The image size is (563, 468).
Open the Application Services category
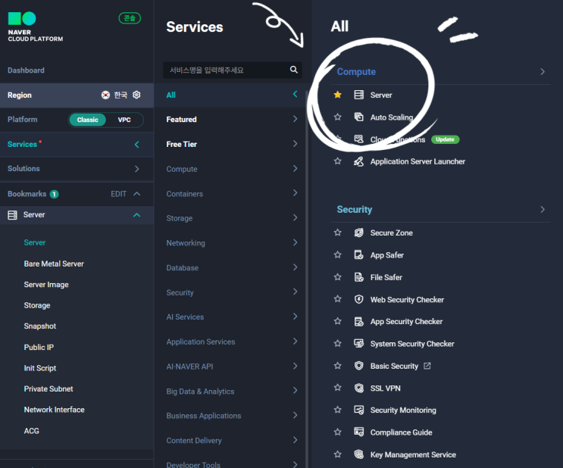point(232,342)
